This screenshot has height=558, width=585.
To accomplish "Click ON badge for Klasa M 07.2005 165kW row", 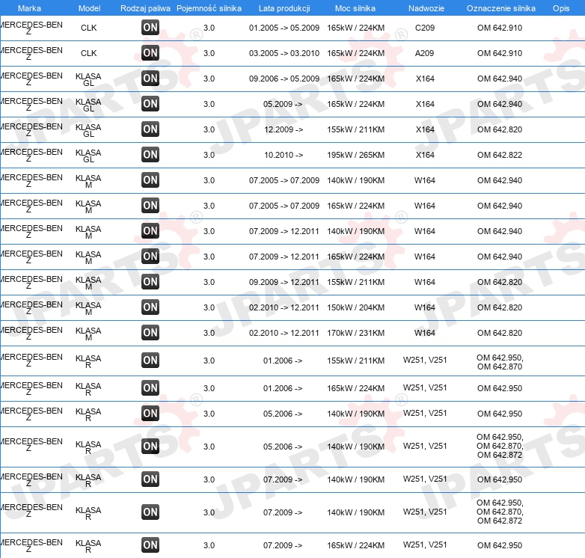I will (150, 205).
